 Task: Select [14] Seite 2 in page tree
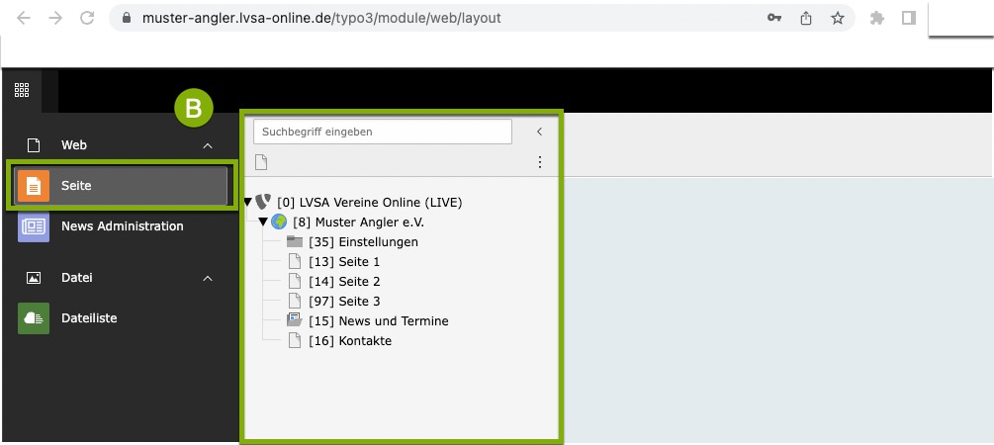coord(344,282)
